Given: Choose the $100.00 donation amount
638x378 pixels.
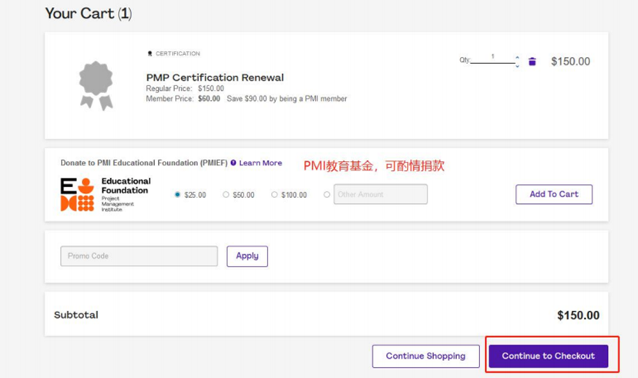Looking at the screenshot, I should pos(274,195).
